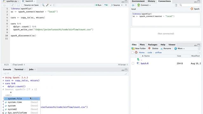Click the Home house icon in breadcrumb
The image size is (203, 114).
click(136, 53)
